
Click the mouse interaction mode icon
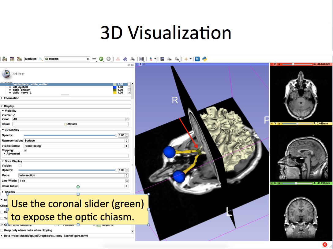point(151,59)
